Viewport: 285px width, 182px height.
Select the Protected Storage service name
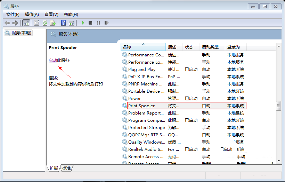(147, 127)
